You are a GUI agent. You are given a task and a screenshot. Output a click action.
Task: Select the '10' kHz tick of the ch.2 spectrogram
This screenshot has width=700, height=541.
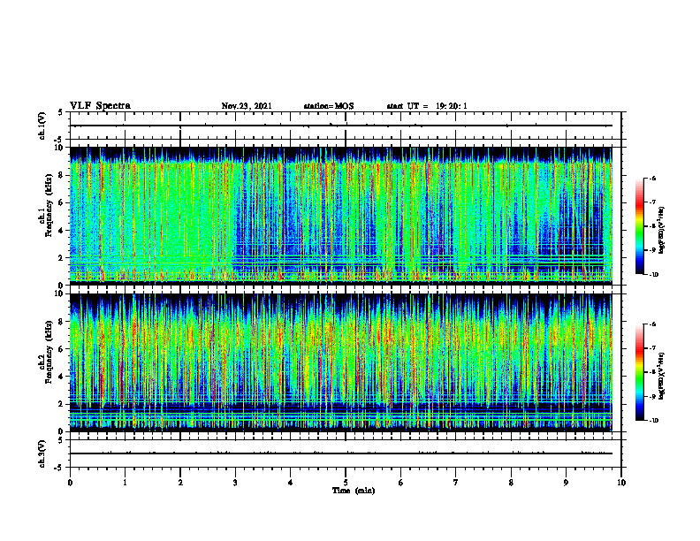[x=60, y=293]
